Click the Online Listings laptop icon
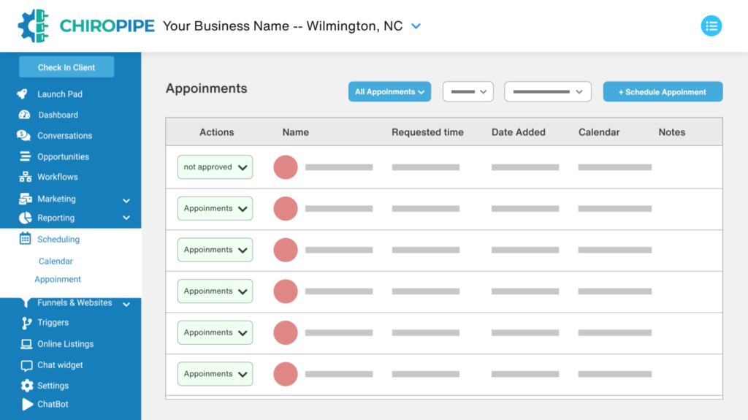The image size is (748, 420). tap(26, 344)
